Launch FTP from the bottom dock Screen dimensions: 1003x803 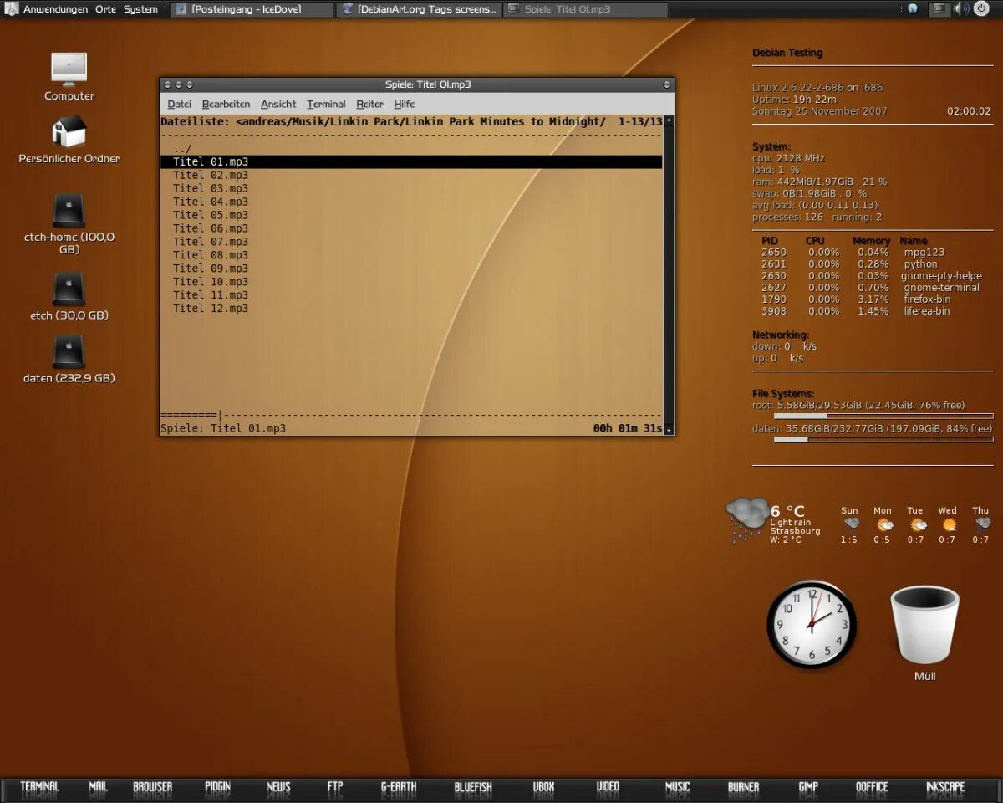click(334, 787)
